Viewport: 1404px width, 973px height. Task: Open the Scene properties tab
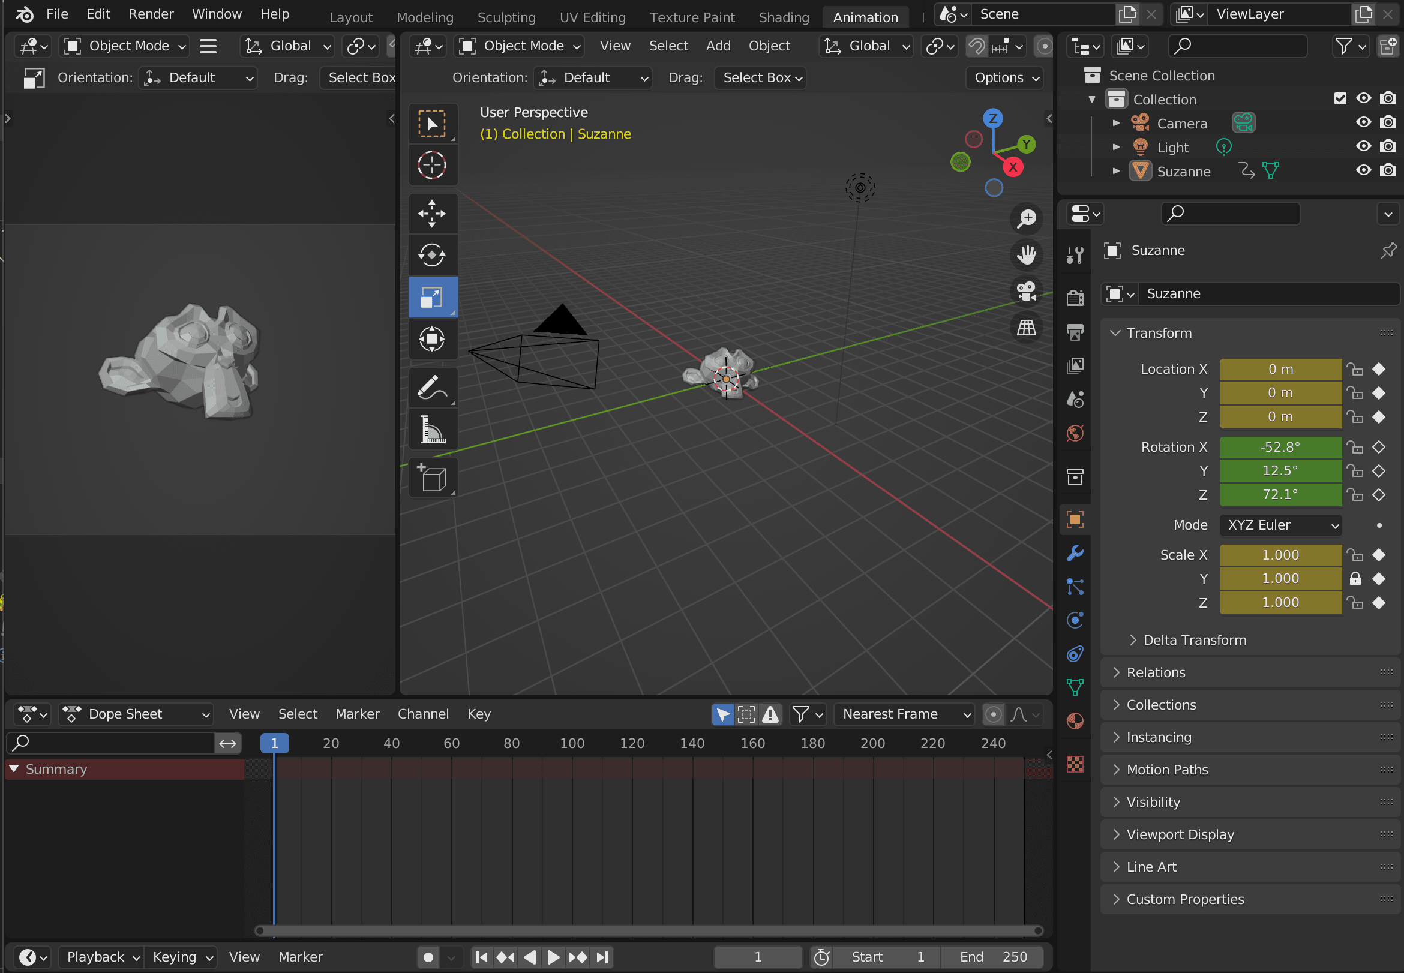click(1075, 400)
